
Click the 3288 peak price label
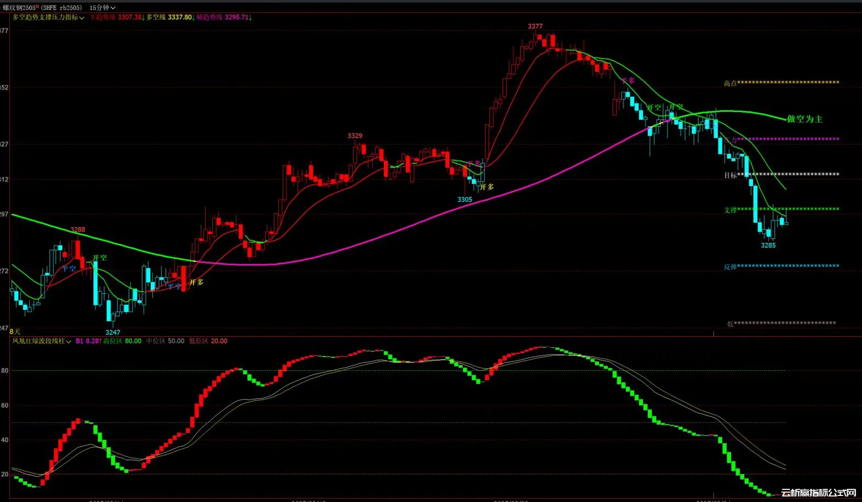tap(78, 230)
